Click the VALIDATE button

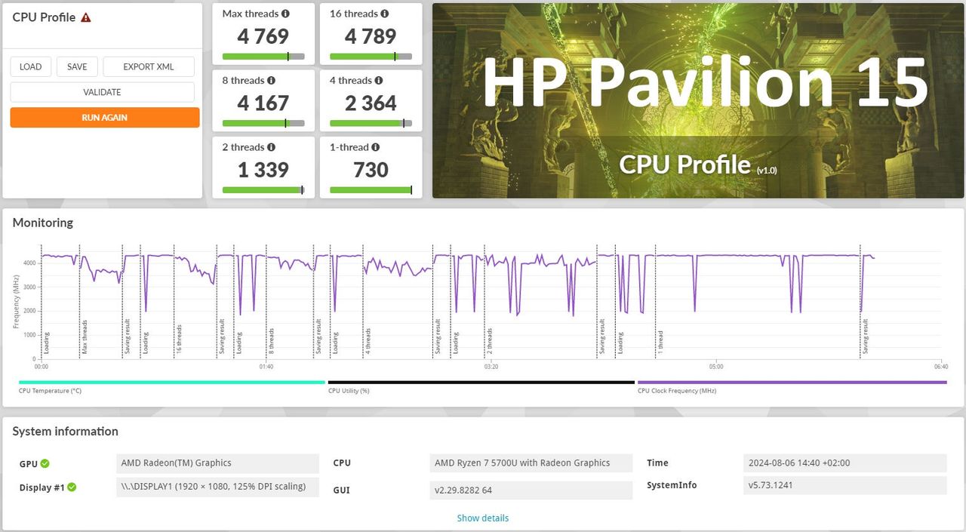pos(102,92)
